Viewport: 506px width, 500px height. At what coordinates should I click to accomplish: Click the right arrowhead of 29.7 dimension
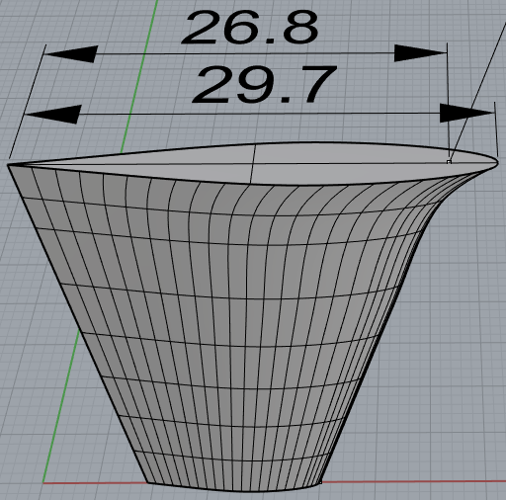tap(467, 113)
